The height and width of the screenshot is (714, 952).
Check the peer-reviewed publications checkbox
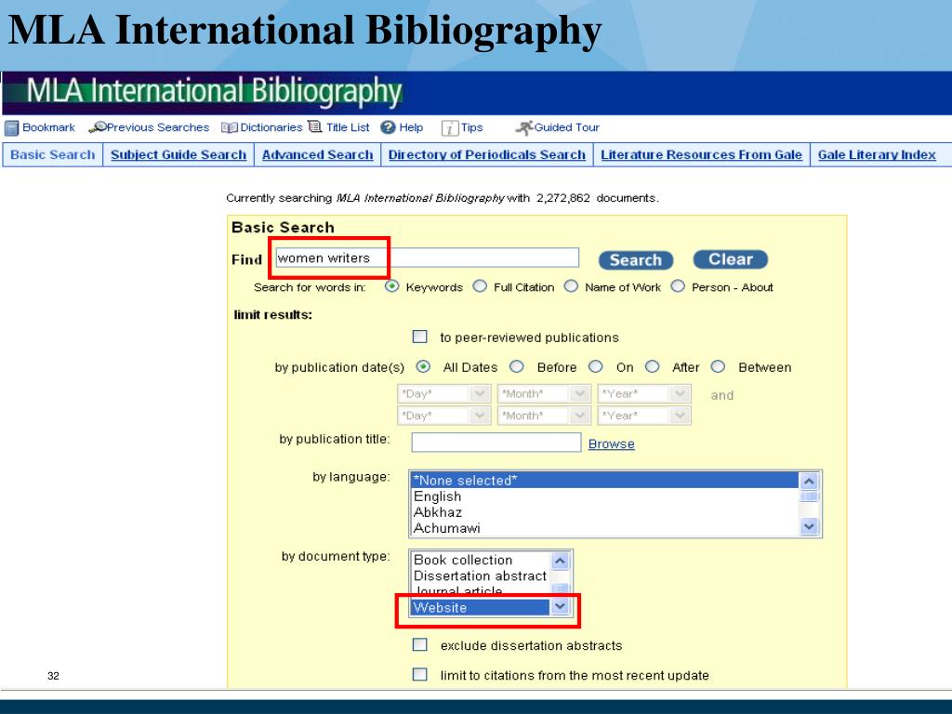pyautogui.click(x=419, y=337)
